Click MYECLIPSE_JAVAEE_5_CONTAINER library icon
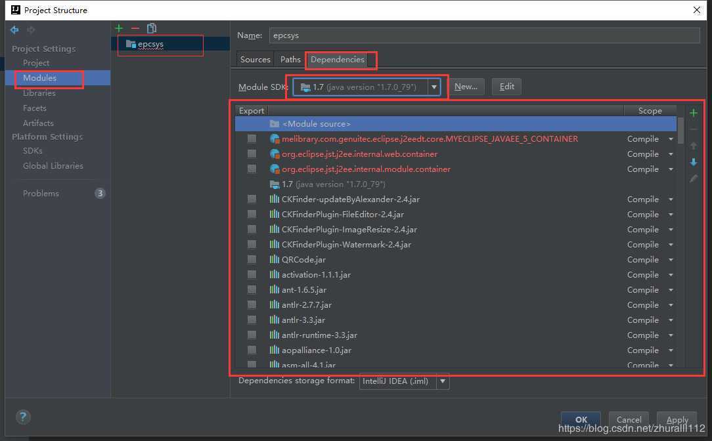Image resolution: width=712 pixels, height=441 pixels. coord(275,139)
